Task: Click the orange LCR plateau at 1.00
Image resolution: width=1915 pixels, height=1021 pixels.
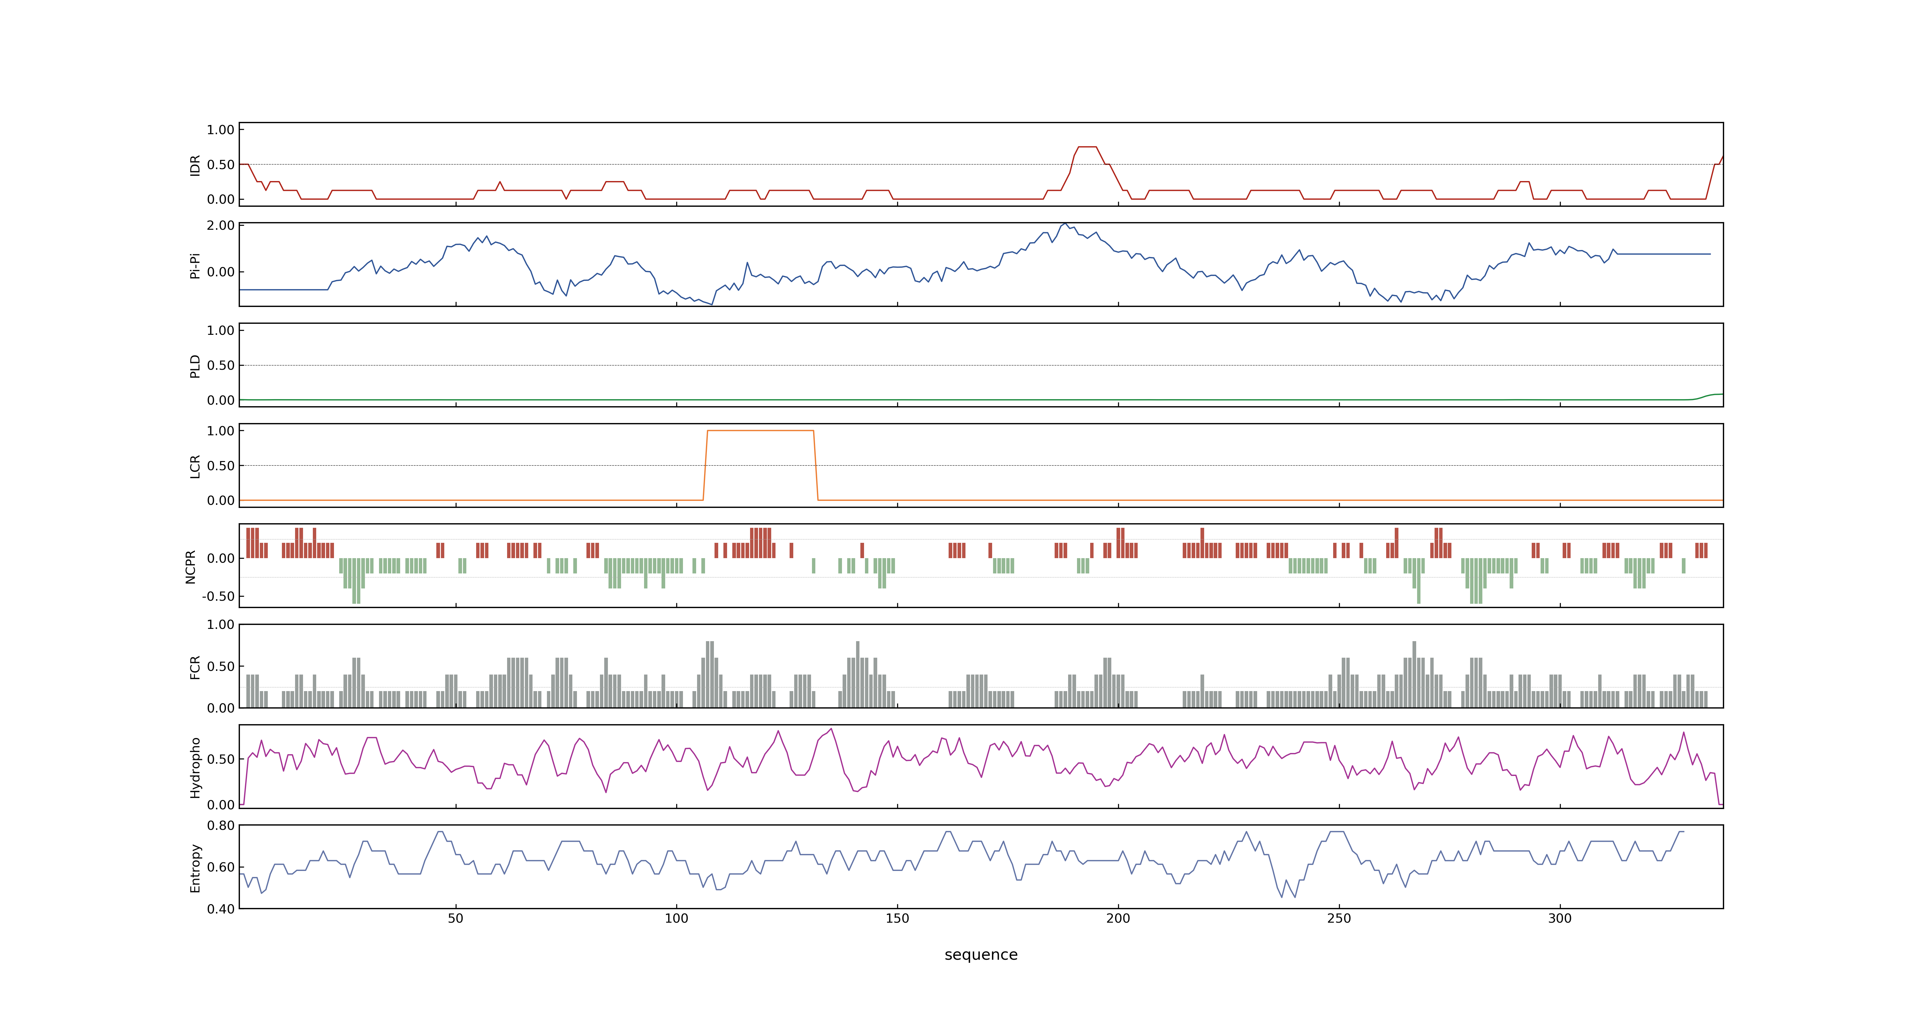Action: click(760, 430)
